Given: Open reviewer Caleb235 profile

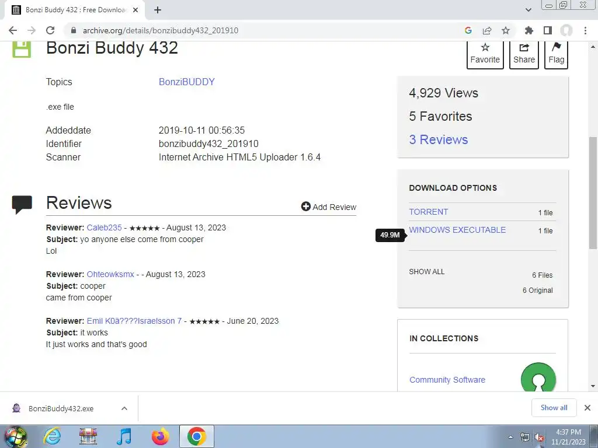Looking at the screenshot, I should click(104, 228).
